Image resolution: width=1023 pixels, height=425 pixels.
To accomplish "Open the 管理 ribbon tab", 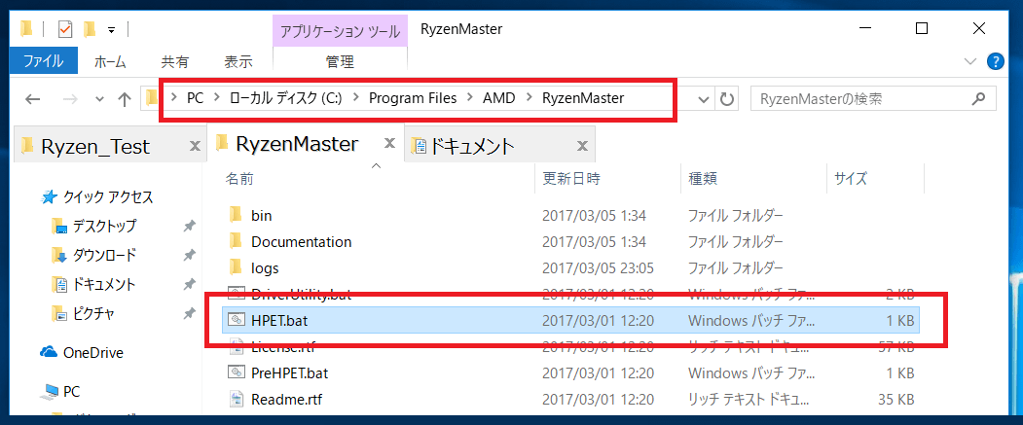I will pos(340,62).
